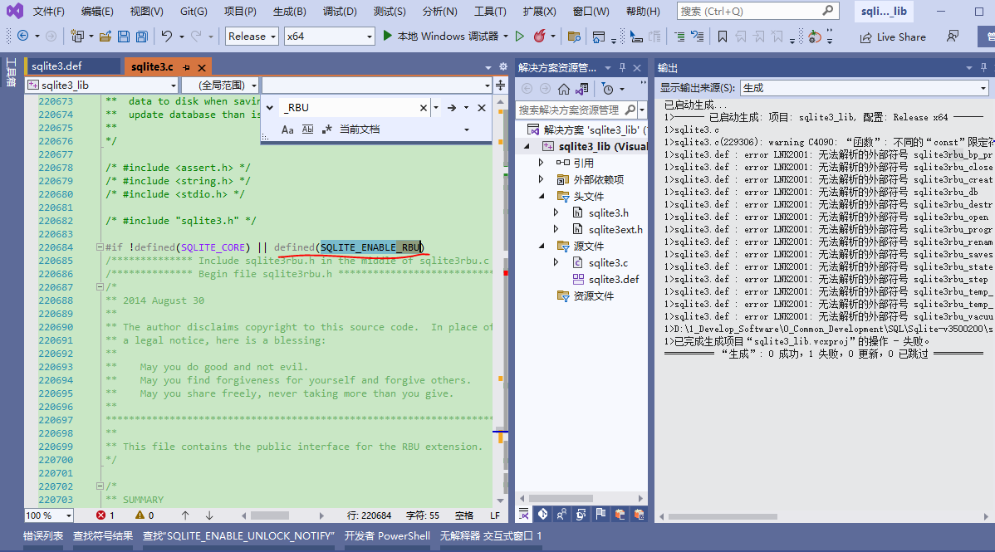
Task: Click the save all files icon
Action: click(x=142, y=37)
